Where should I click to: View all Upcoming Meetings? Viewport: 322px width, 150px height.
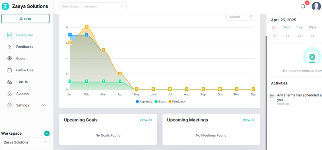pyautogui.click(x=249, y=120)
